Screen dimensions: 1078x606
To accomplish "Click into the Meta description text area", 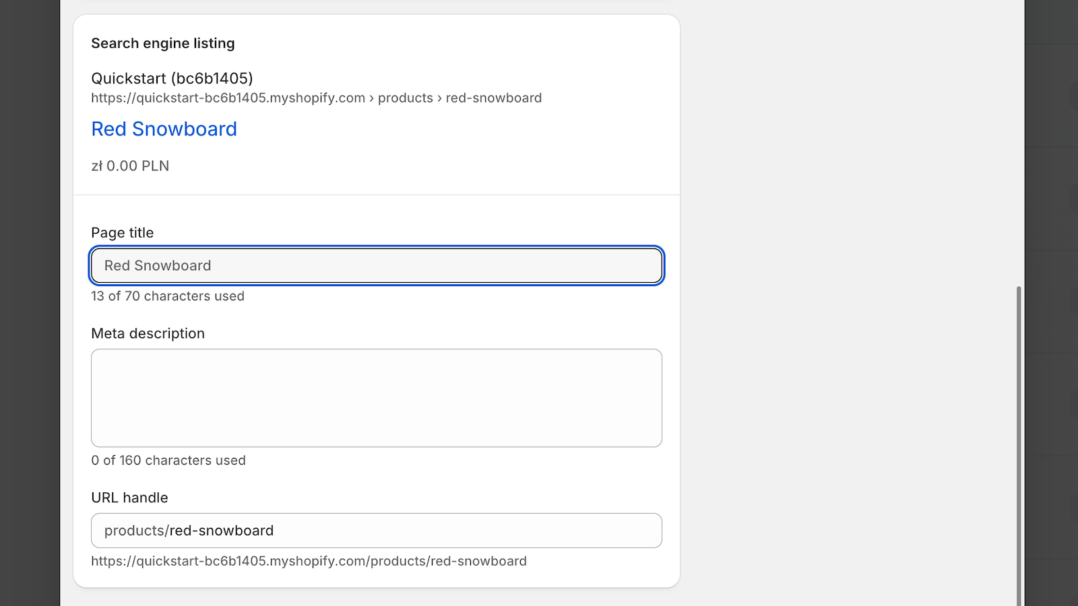I will [x=377, y=398].
